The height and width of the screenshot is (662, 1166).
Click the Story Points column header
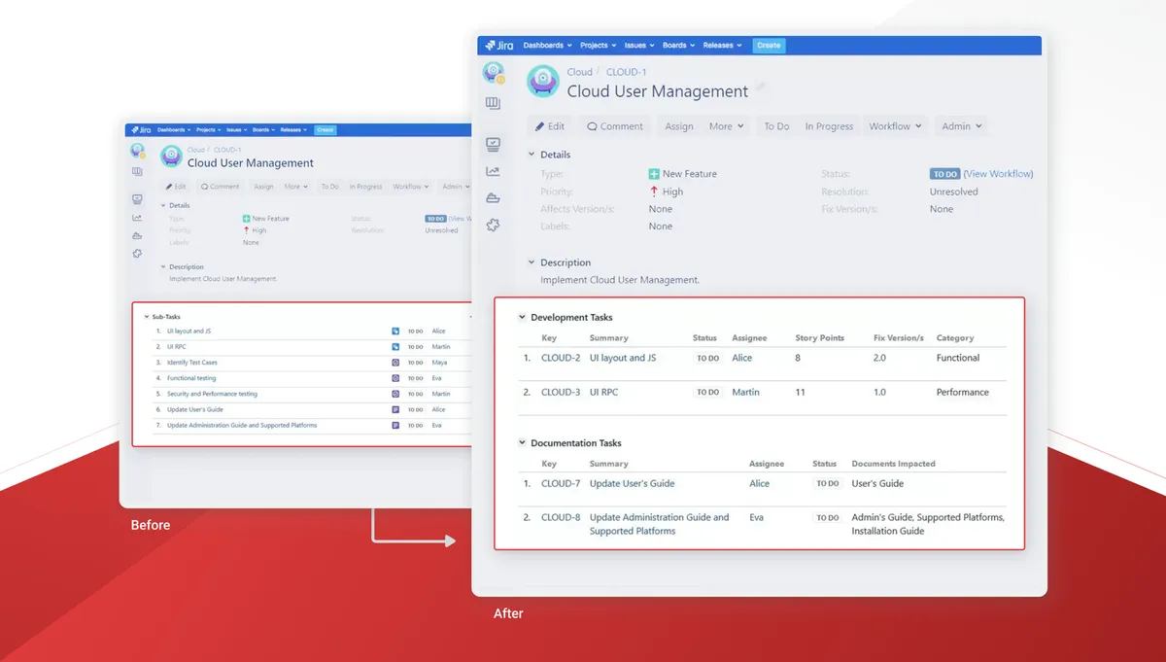pyautogui.click(x=820, y=338)
